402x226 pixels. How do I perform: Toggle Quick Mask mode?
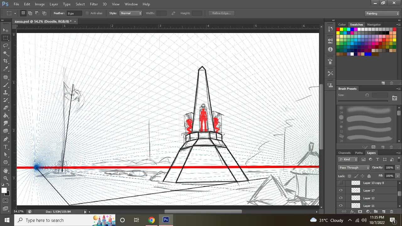pos(6,201)
